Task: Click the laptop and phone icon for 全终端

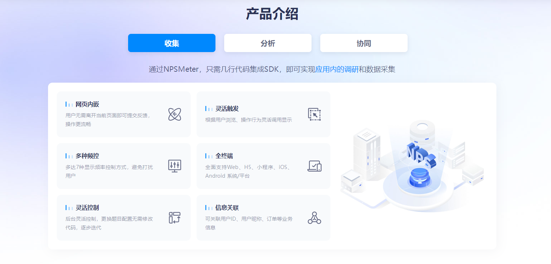Action: tap(314, 166)
